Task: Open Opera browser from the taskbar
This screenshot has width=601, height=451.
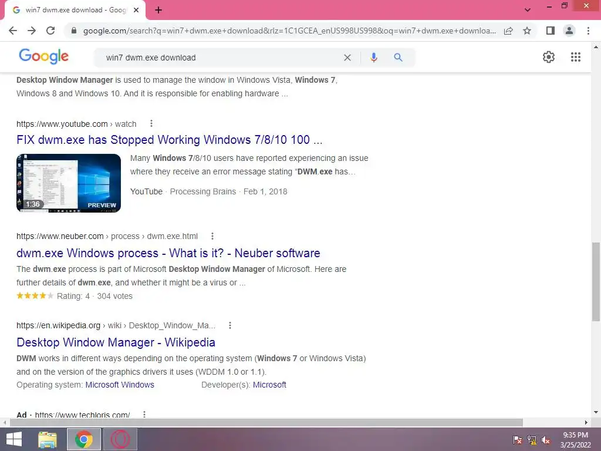Action: (120, 439)
